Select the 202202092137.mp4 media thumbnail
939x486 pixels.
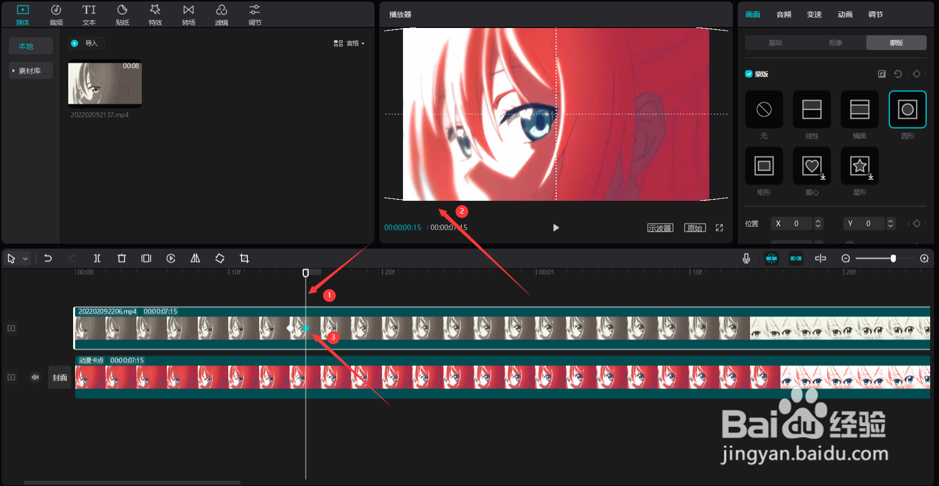[105, 83]
